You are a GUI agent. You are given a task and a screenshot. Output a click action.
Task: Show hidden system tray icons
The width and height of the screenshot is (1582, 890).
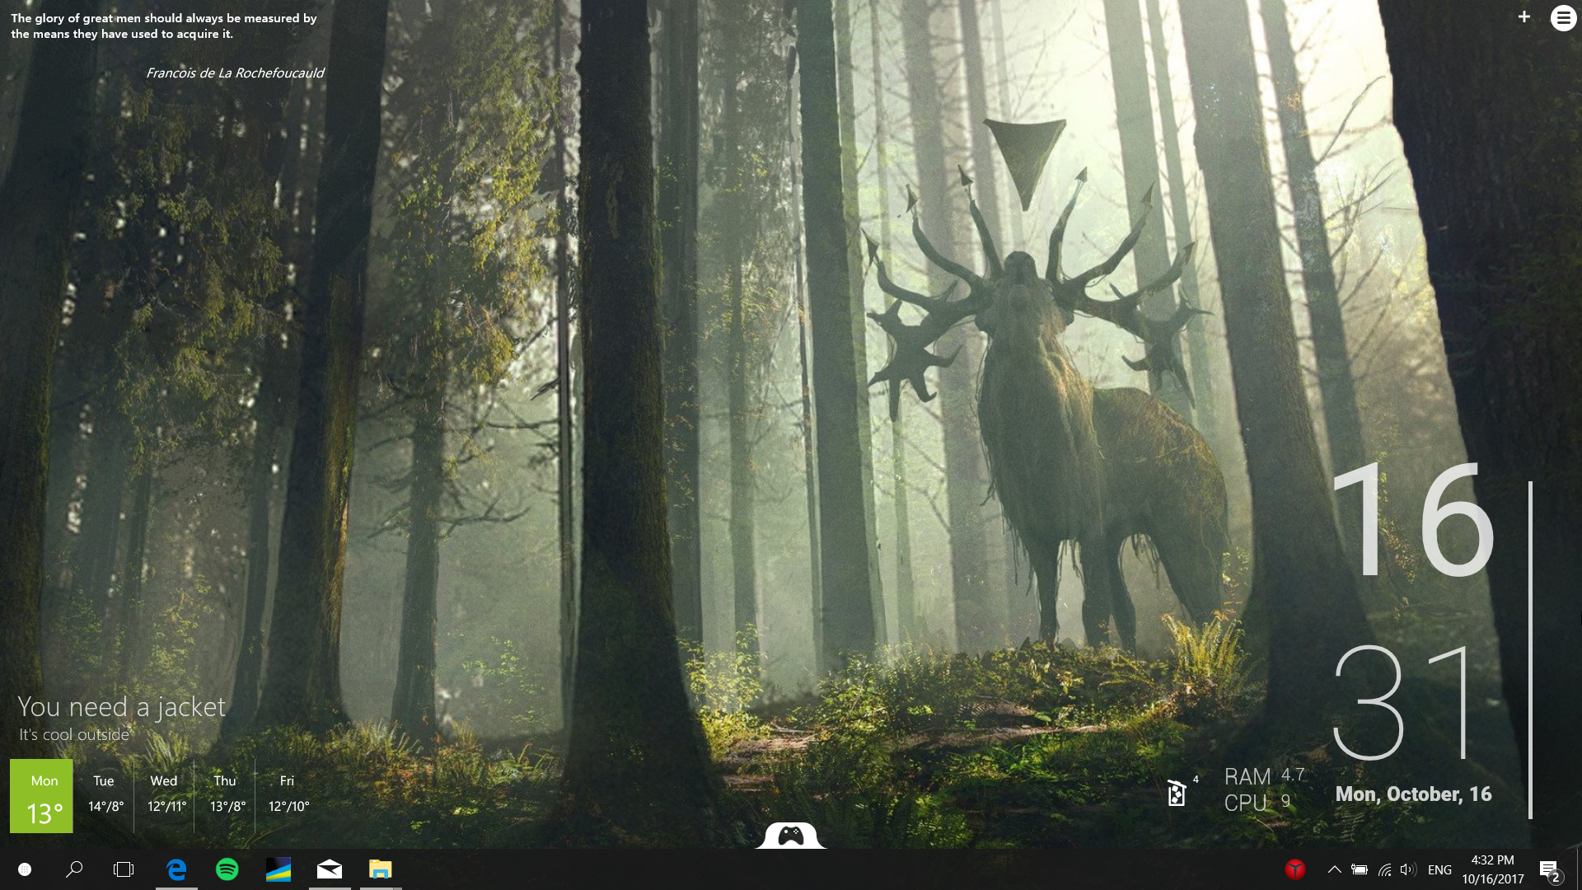click(1334, 869)
